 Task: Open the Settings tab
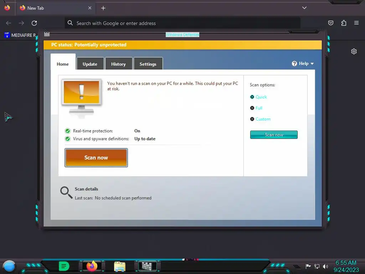point(148,64)
